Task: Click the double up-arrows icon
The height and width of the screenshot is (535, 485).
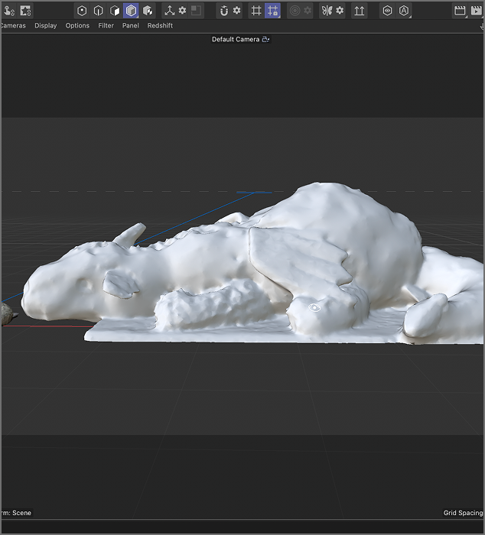Action: 359,11
